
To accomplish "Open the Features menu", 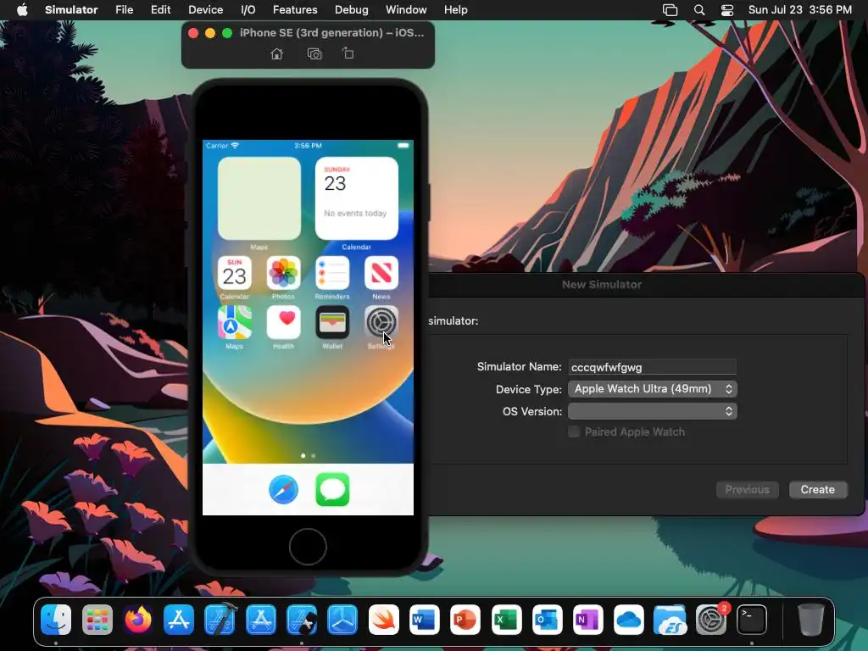I will (295, 10).
